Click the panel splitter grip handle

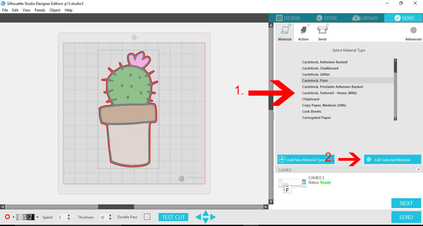click(x=274, y=116)
